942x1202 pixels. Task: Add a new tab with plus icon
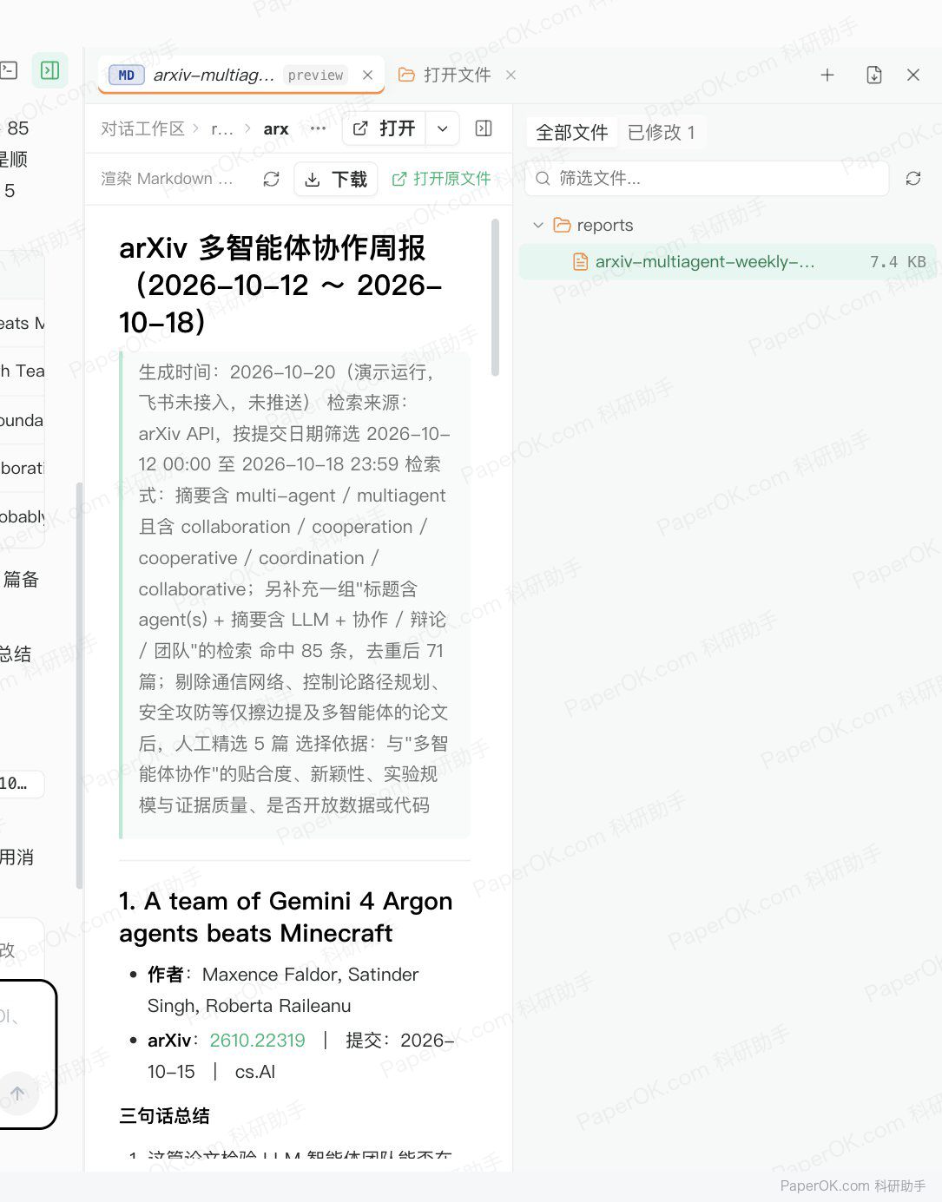[827, 76]
